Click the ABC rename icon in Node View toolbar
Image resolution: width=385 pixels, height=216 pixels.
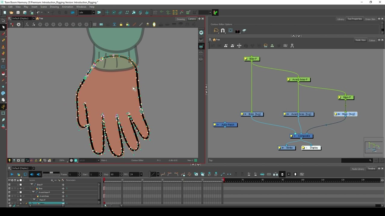(285, 46)
